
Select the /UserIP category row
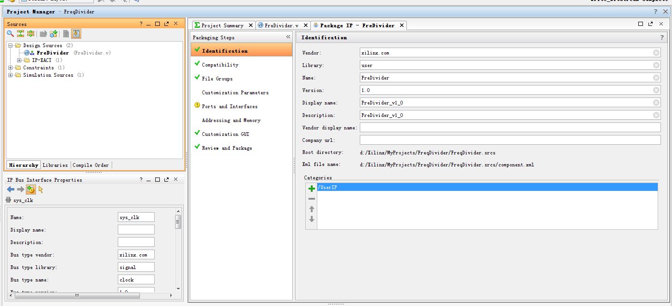click(x=487, y=187)
